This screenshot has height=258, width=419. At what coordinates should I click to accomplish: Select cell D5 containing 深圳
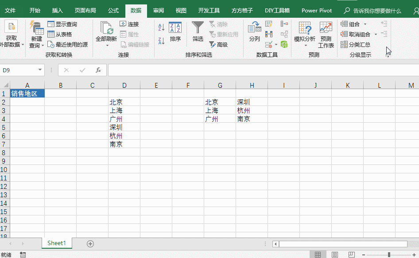click(124, 127)
